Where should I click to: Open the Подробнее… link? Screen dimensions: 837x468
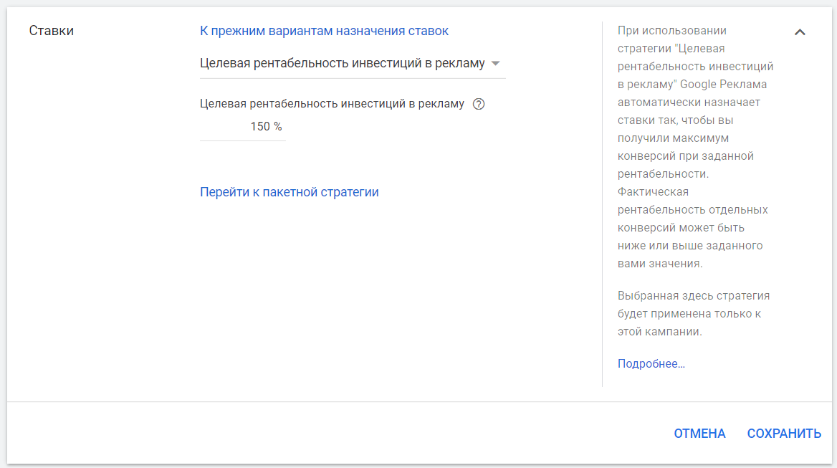click(x=651, y=364)
